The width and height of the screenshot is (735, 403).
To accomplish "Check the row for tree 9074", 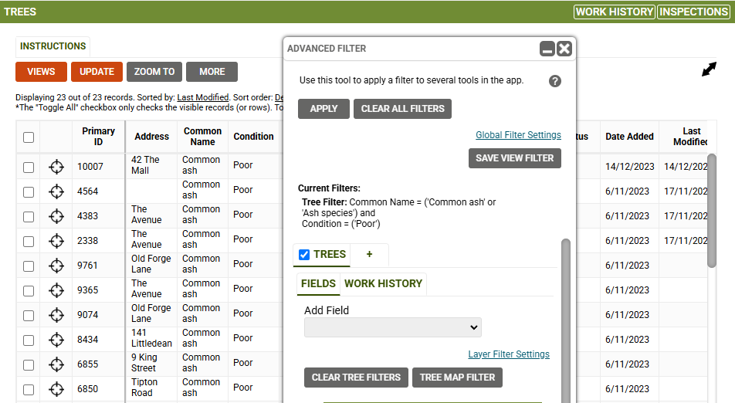I will [29, 315].
